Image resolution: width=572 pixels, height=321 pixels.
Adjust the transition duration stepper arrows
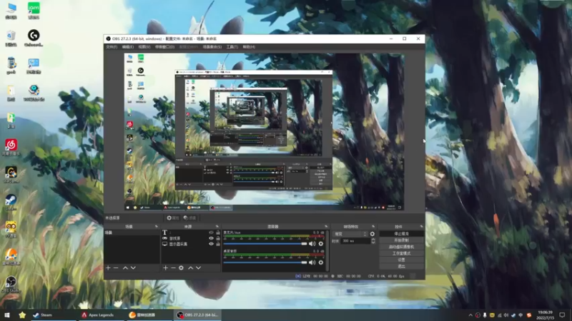[373, 241]
